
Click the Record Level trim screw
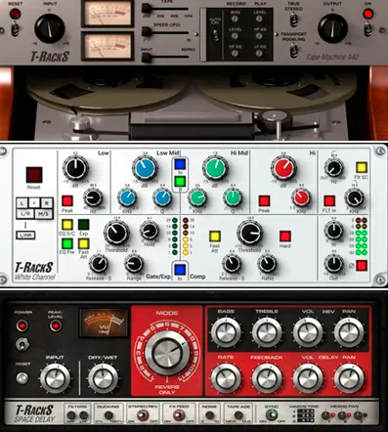point(235,36)
